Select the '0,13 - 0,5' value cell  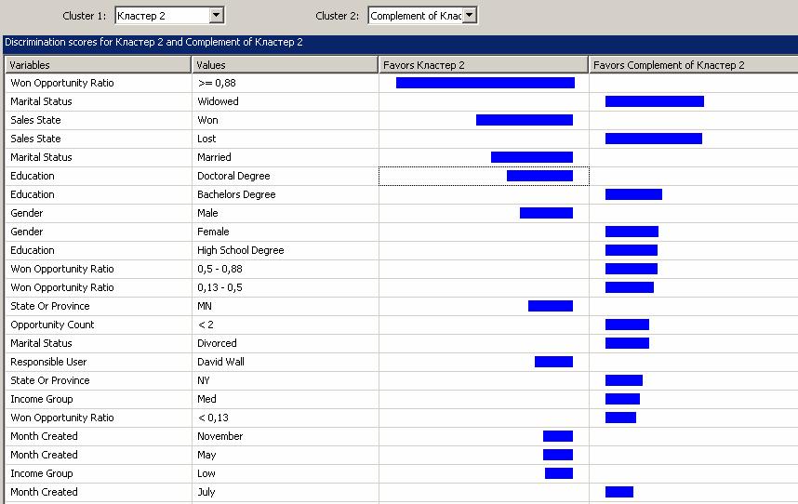tap(286, 287)
